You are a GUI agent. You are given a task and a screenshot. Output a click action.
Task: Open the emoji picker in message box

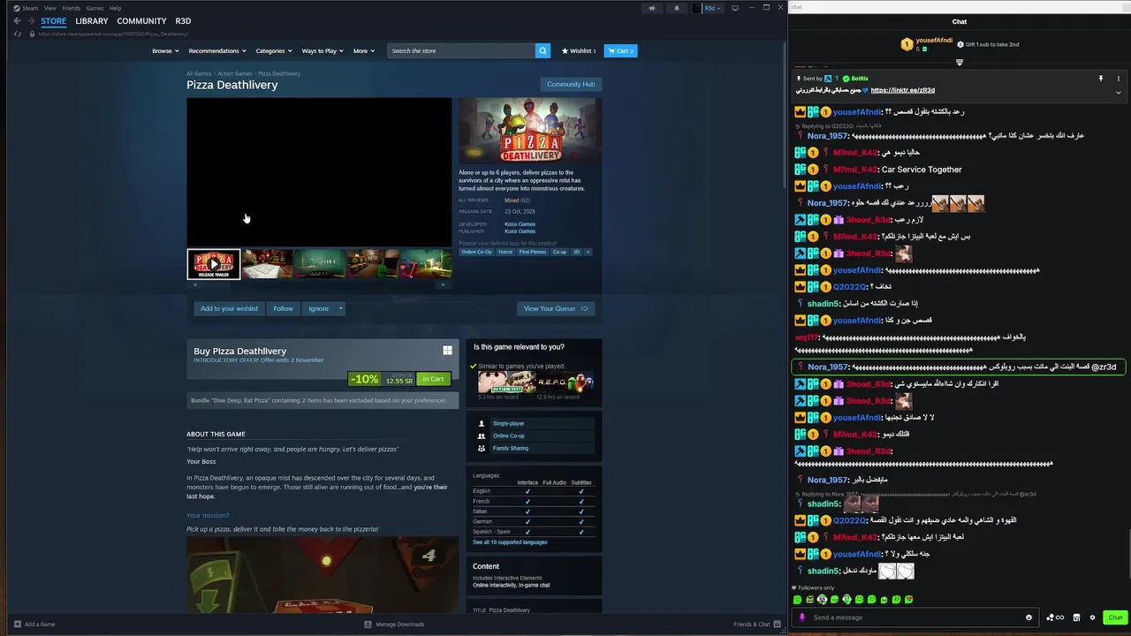click(x=1029, y=617)
